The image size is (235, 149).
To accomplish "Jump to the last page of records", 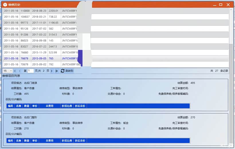I will tap(56, 71).
